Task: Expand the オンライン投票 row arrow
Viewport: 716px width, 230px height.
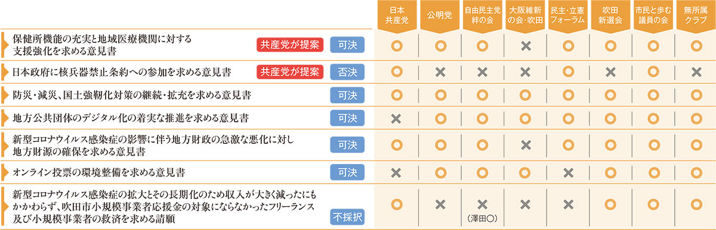Action: [7, 173]
